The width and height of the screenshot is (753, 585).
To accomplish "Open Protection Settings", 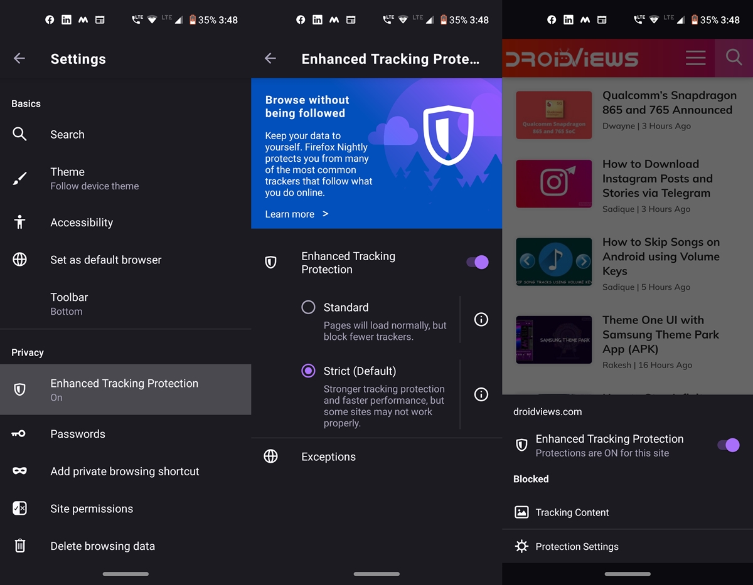I will 627,546.
